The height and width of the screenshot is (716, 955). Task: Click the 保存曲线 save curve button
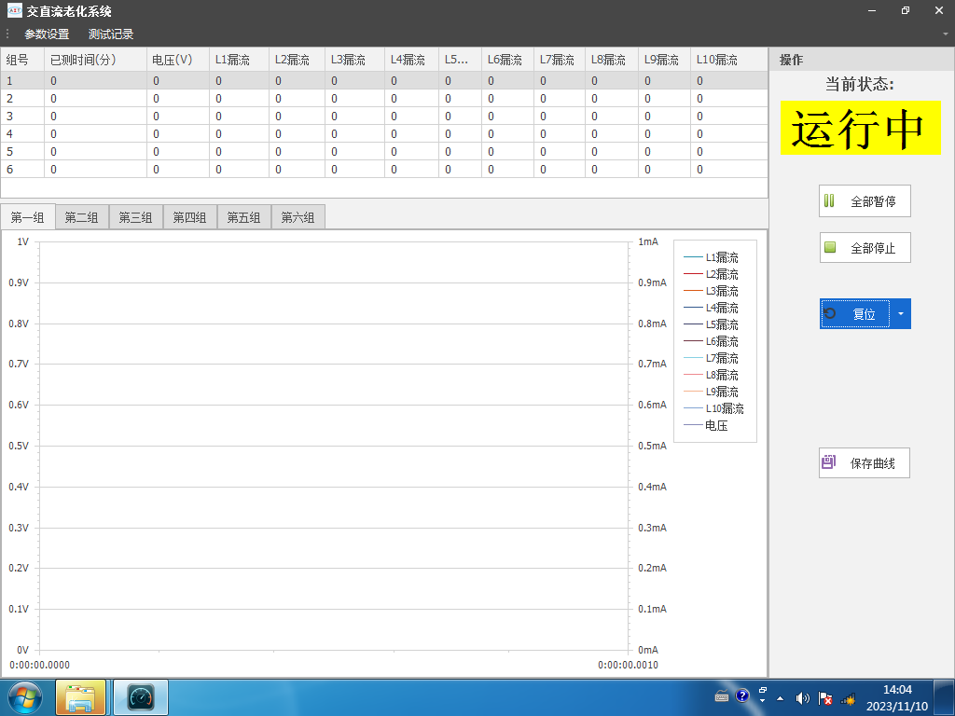coord(865,462)
